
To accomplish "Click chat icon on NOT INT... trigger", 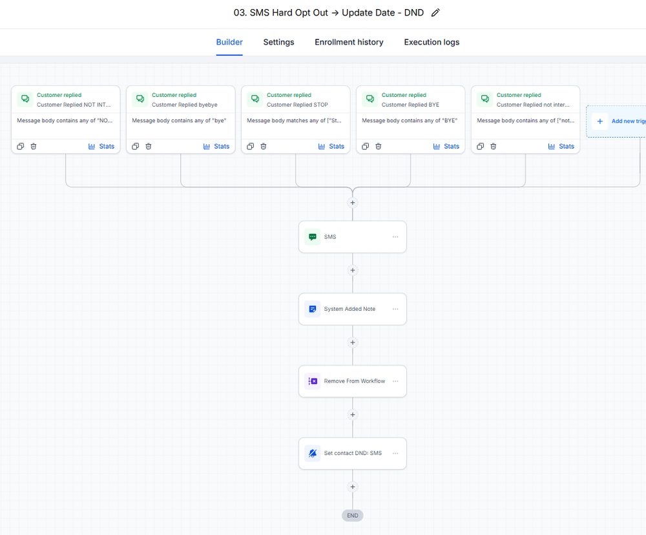I will pyautogui.click(x=25, y=99).
